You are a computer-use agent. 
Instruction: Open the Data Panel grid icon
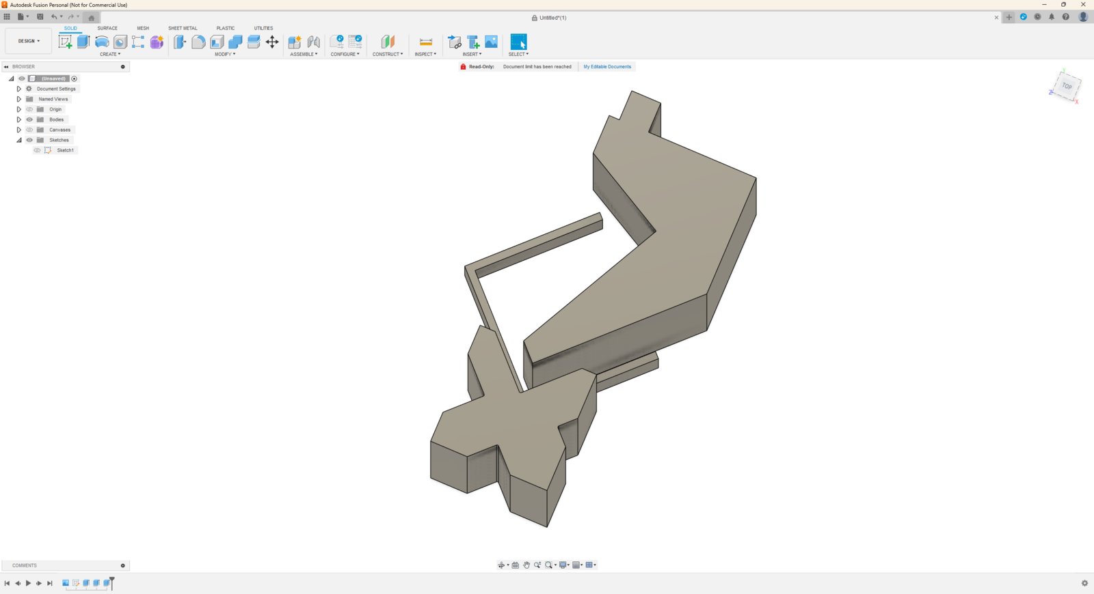[7, 17]
